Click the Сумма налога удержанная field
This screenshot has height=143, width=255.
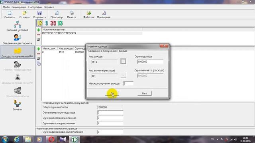[110, 123]
